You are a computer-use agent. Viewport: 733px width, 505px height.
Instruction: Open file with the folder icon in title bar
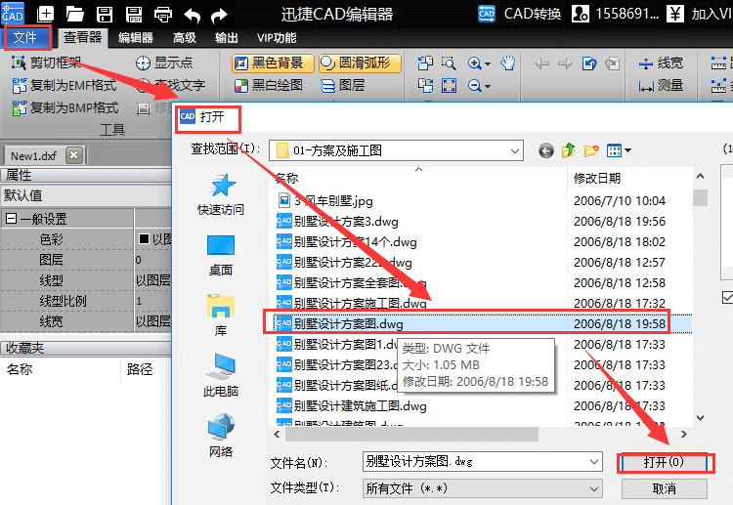click(x=75, y=14)
